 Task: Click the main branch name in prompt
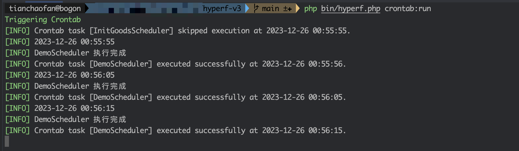(270, 8)
